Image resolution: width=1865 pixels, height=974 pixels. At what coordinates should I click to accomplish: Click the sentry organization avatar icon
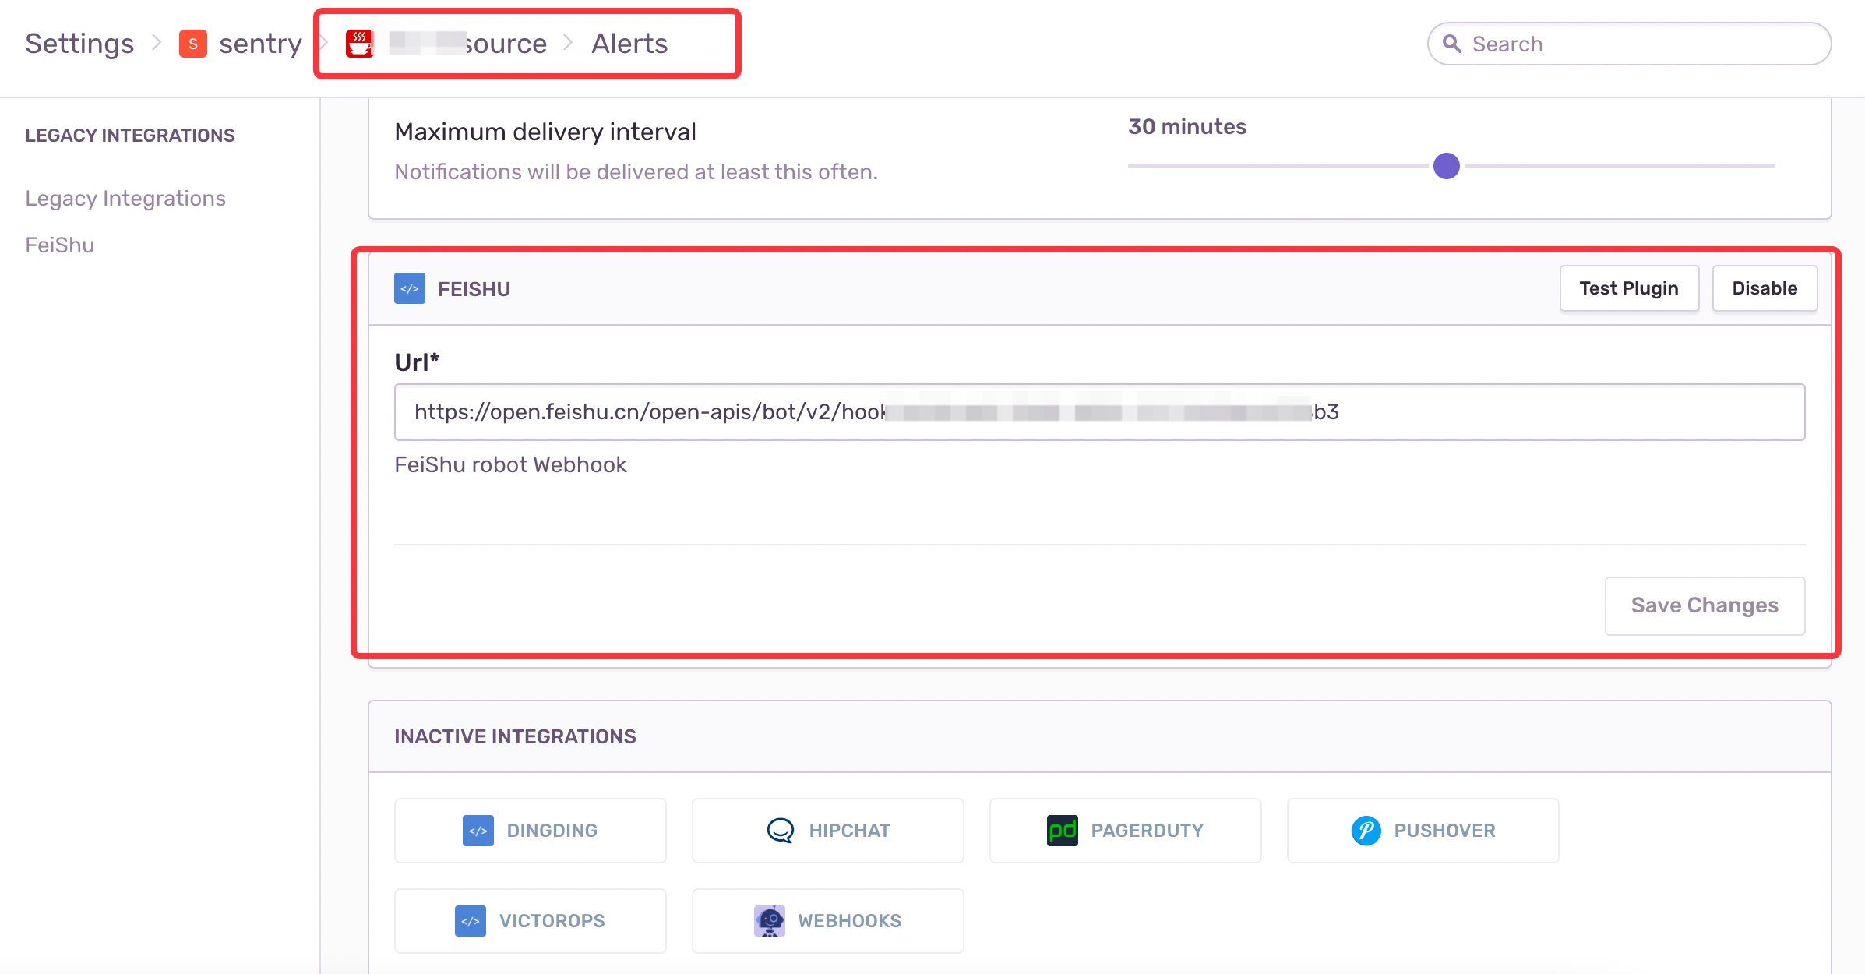click(192, 44)
